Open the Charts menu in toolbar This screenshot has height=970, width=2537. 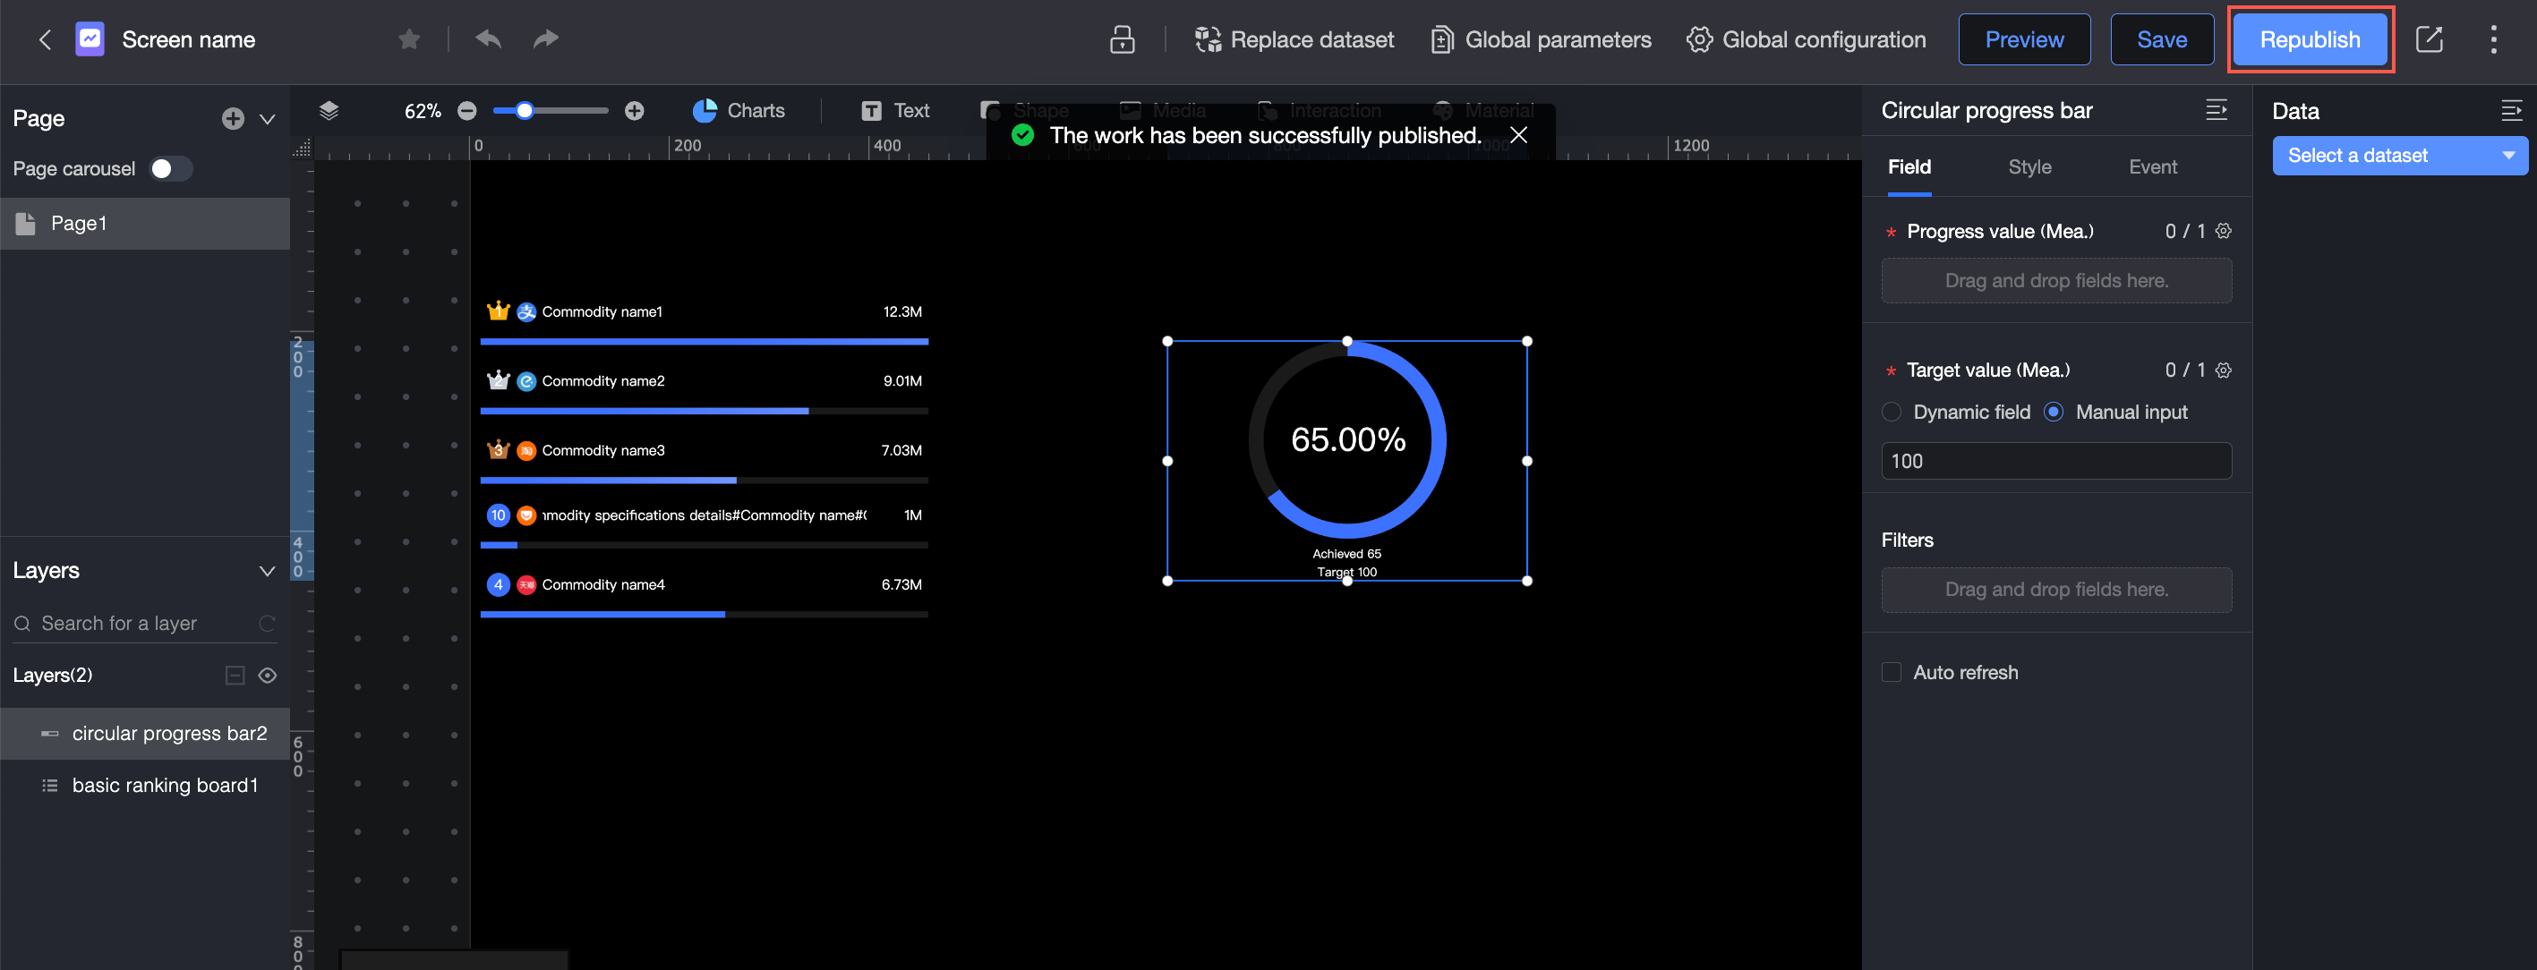point(739,110)
